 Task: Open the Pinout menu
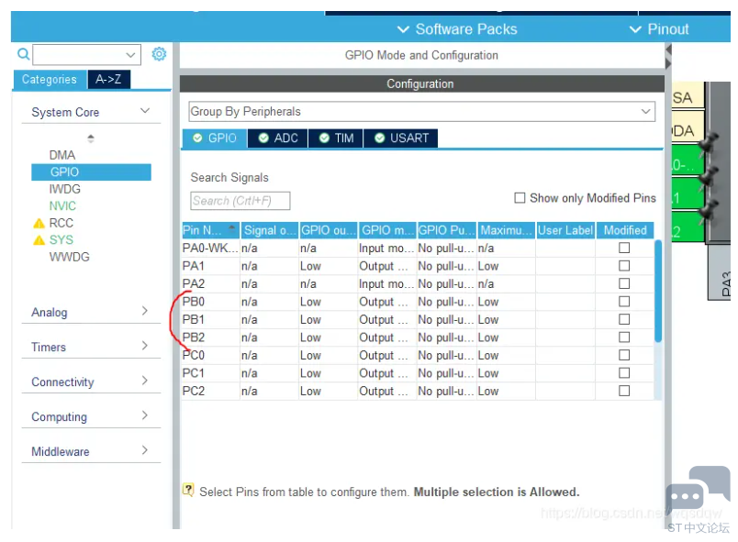click(659, 29)
